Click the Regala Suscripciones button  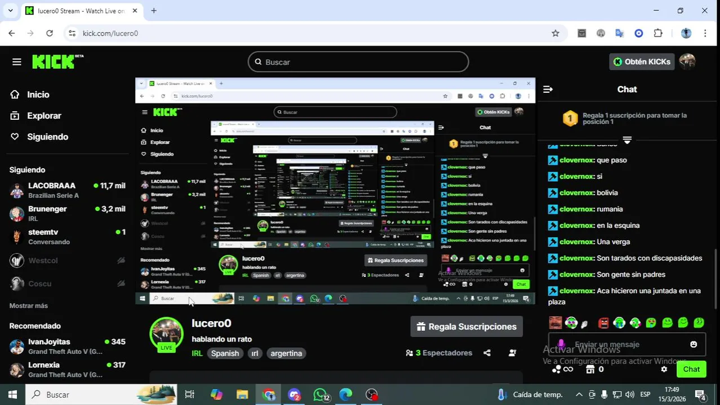click(466, 326)
